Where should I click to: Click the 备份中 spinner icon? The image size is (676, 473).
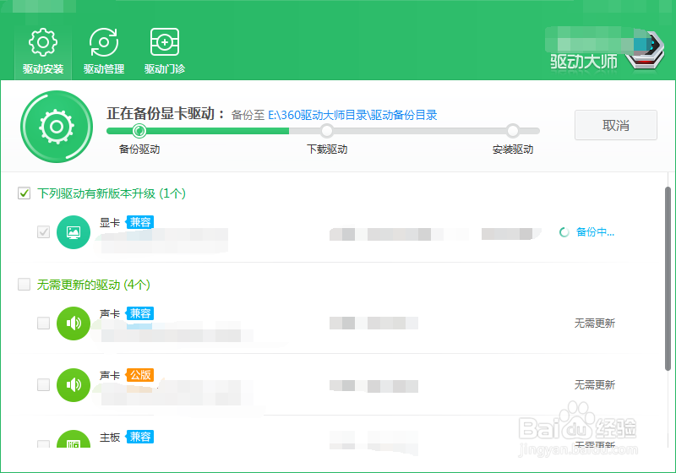tap(564, 232)
